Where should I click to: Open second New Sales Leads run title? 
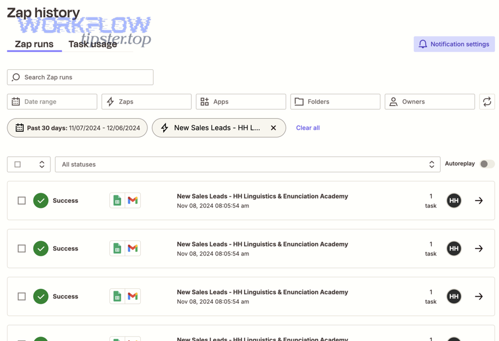click(263, 244)
